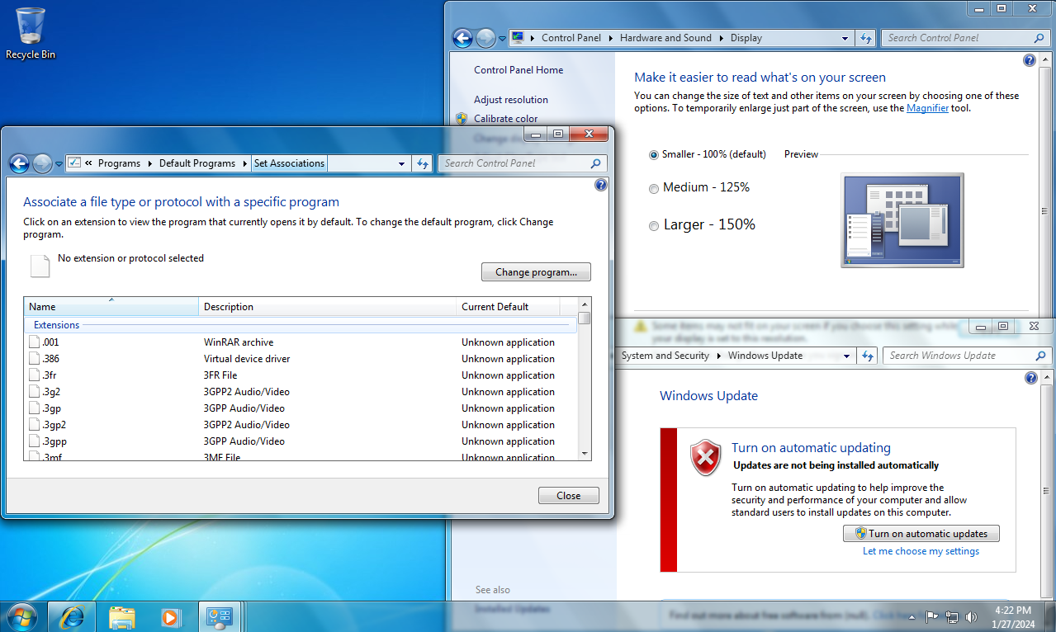Open recent pages dropdown in Display window
Image resolution: width=1056 pixels, height=632 pixels.
click(x=502, y=38)
